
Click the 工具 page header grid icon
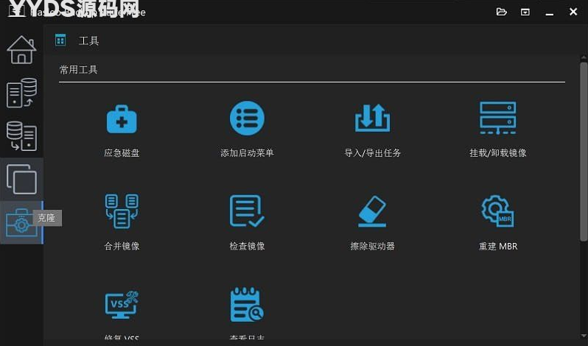[60, 40]
